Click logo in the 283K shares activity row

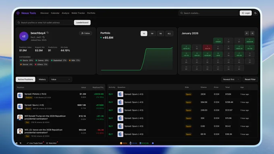[x=120, y=94]
